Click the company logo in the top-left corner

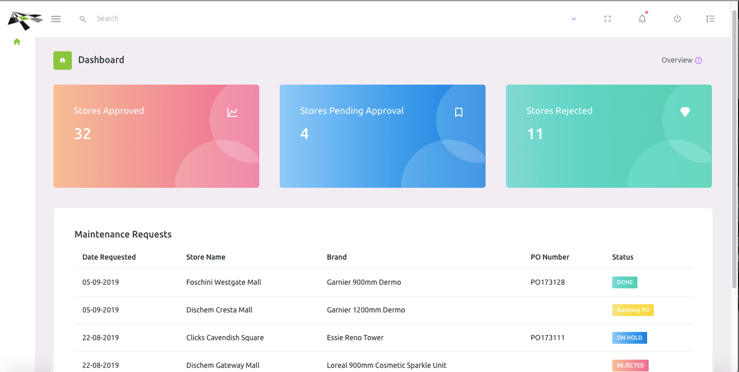26,20
